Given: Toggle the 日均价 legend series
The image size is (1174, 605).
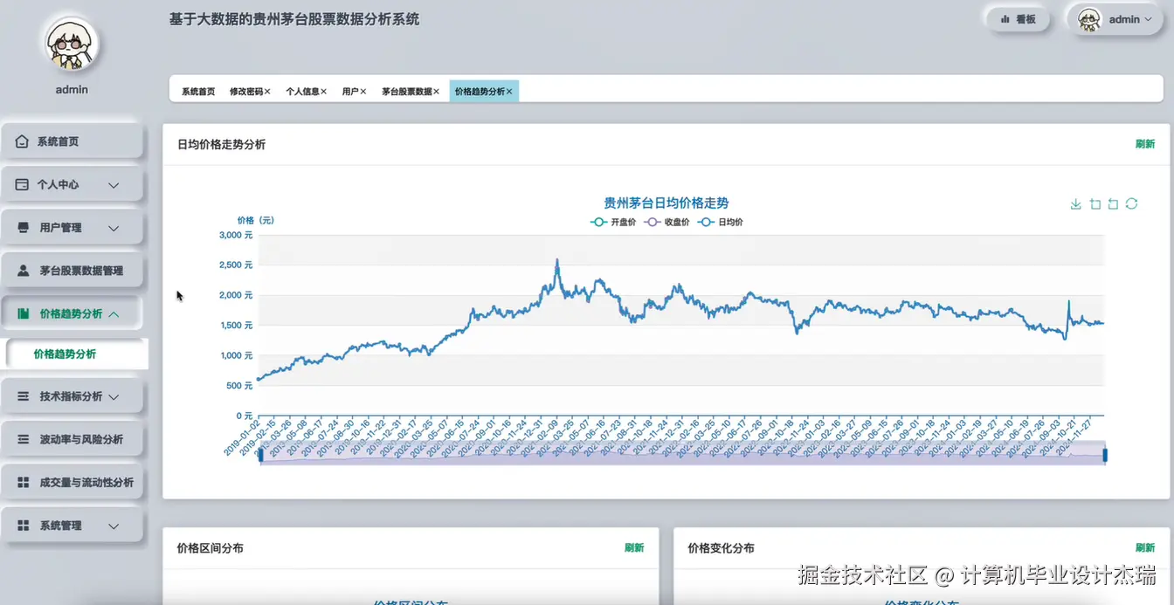Looking at the screenshot, I should 721,223.
